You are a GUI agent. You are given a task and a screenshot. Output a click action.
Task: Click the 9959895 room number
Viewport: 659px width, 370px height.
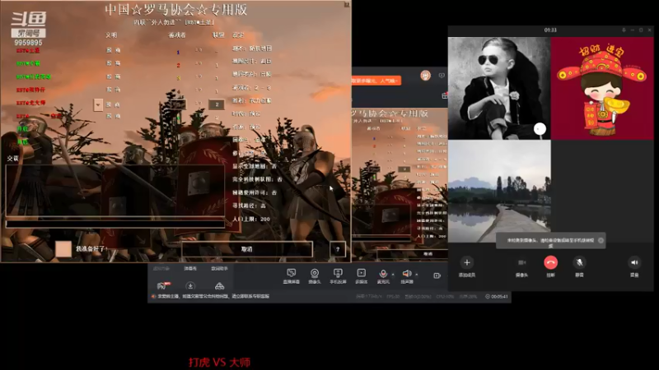(x=28, y=43)
